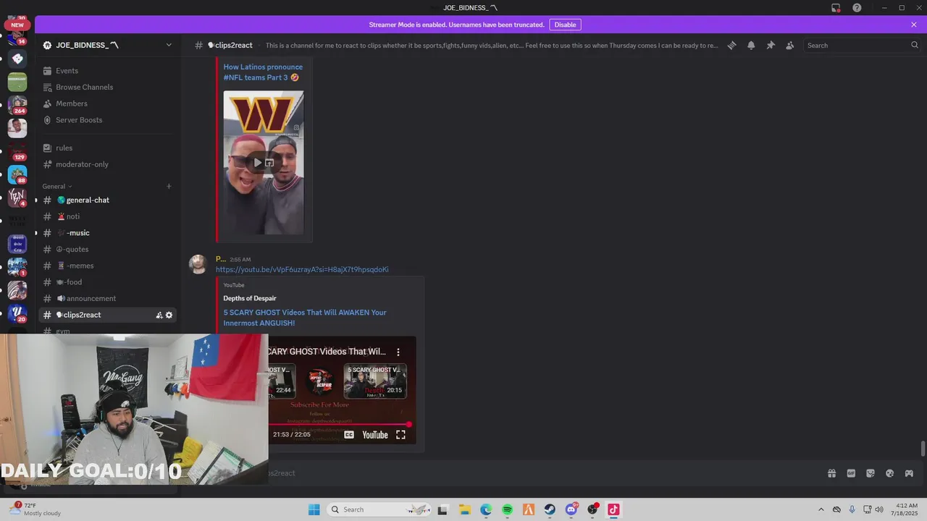The image size is (927, 521).
Task: Play the Latinos pronounce NFL teams video
Action: (x=257, y=162)
